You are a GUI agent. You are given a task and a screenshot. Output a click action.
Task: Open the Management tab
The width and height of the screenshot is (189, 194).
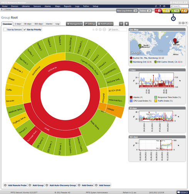(75, 24)
